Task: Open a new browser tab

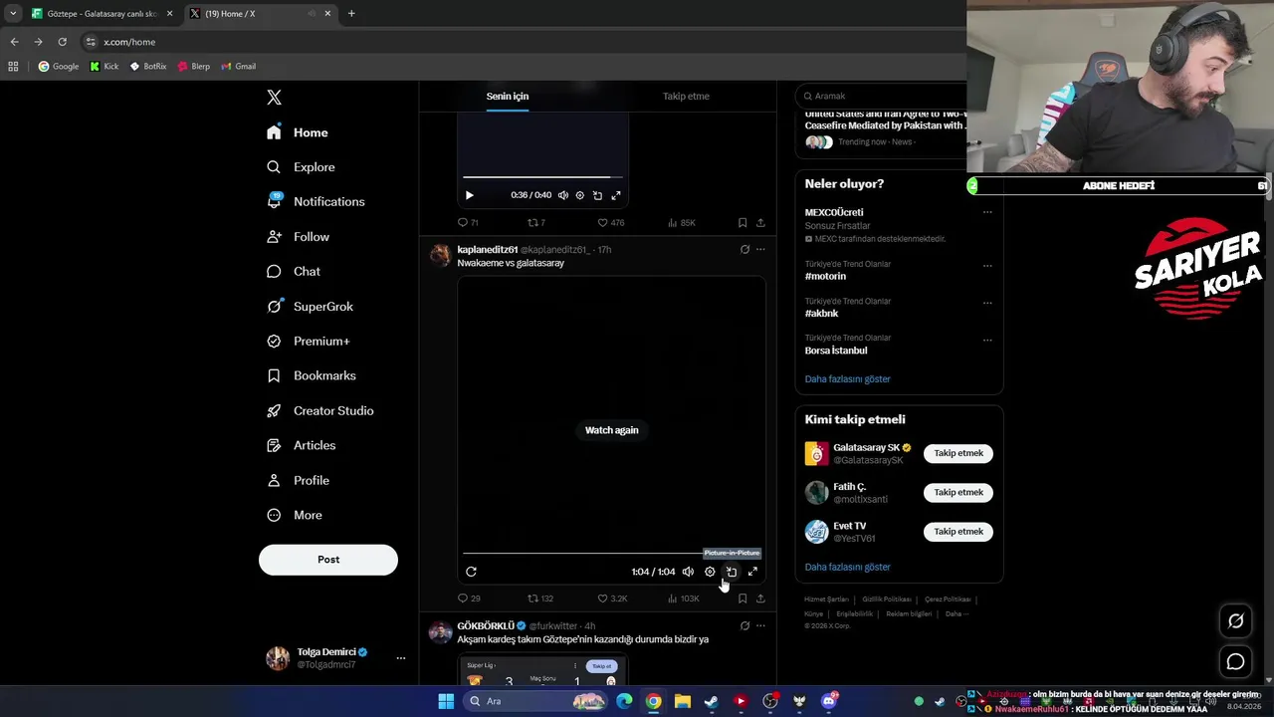Action: (x=351, y=14)
